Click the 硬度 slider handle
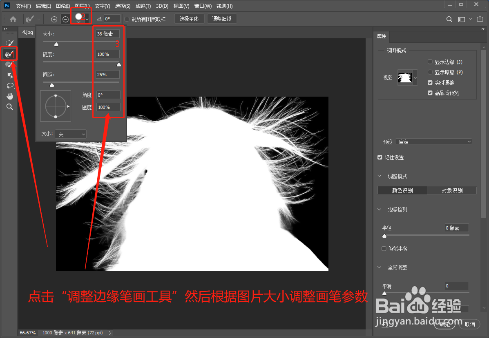Screen dimensions: 489x338 (119, 64)
